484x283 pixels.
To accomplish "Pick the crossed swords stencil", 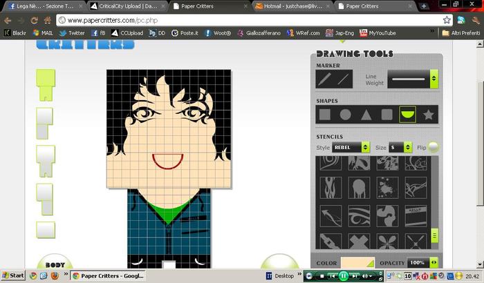I will coord(416,242).
